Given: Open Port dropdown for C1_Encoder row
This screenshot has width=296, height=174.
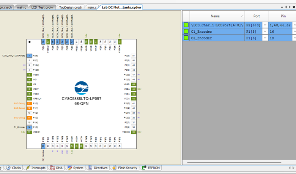Looking at the screenshot, I should click(265, 32).
